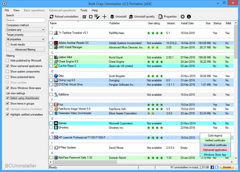Open the Tools menu

84,10
